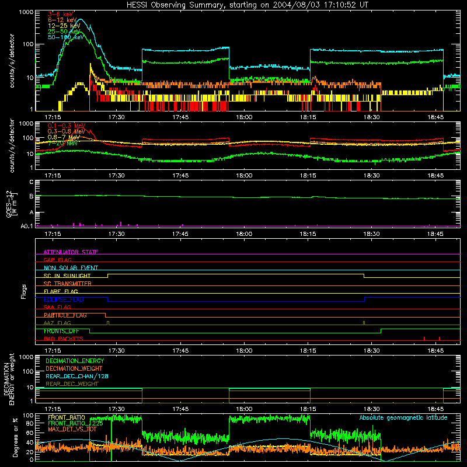Select the BAD_PACKETS flag label

point(64,339)
